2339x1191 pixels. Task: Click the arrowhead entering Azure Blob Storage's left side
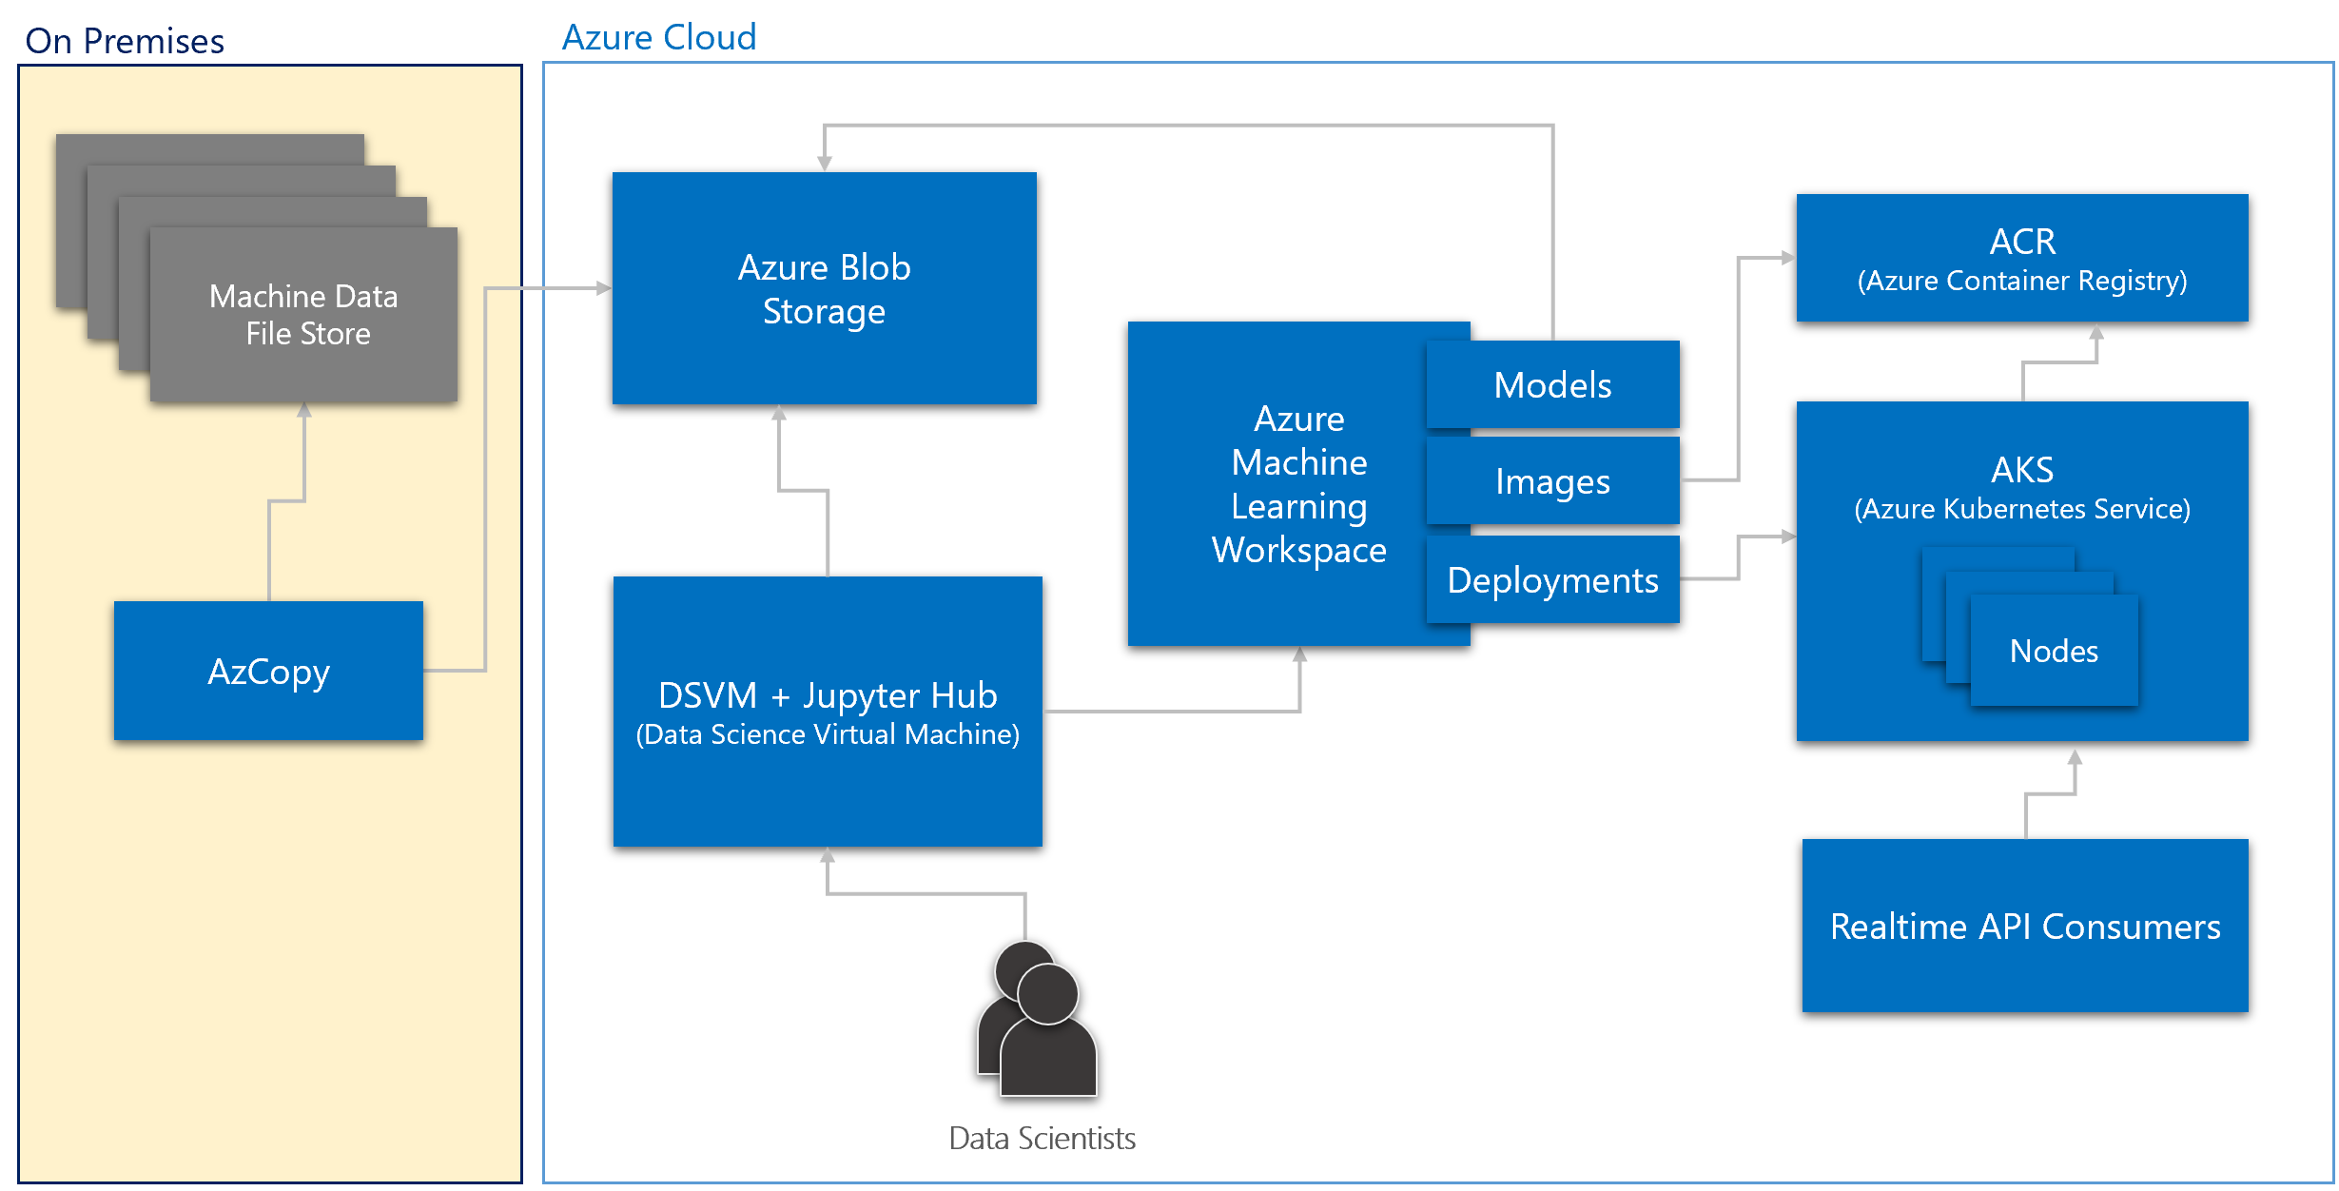pos(603,287)
